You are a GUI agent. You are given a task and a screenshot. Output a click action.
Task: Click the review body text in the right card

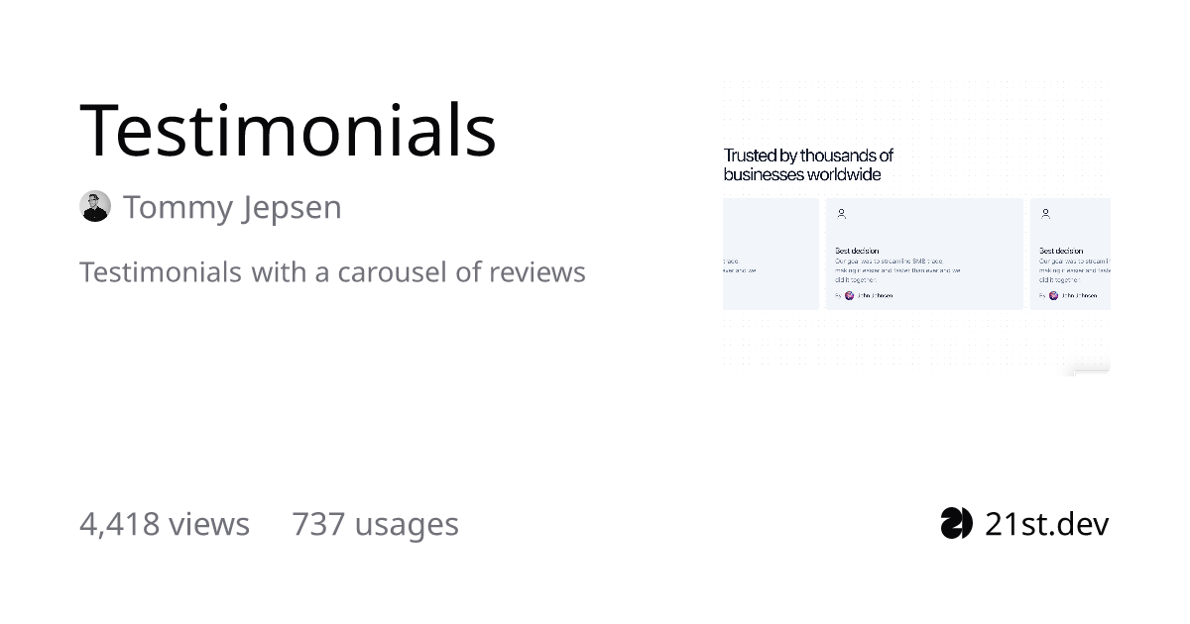(1075, 269)
